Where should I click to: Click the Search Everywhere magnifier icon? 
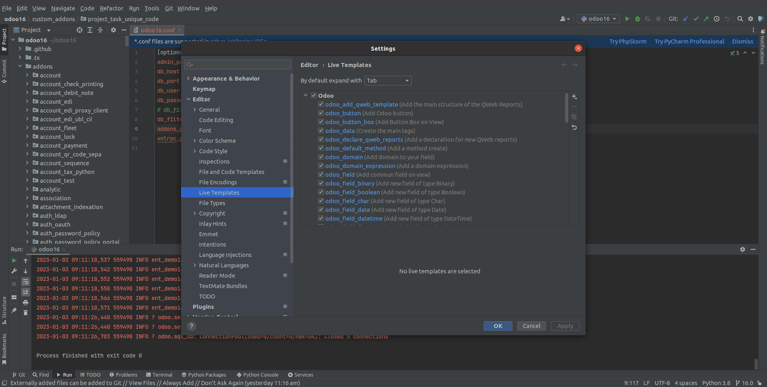tap(740, 19)
